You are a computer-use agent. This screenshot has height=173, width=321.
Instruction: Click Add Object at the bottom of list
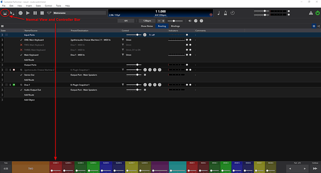[29, 100]
